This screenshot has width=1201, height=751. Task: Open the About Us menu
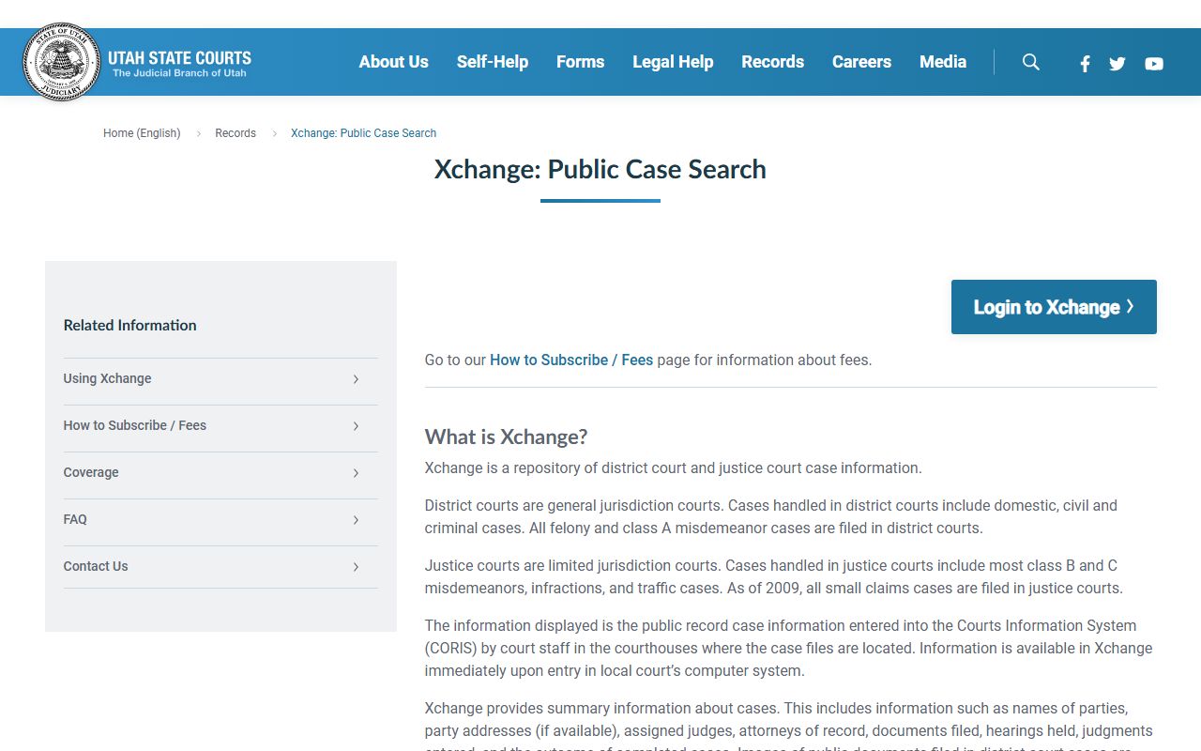393,62
